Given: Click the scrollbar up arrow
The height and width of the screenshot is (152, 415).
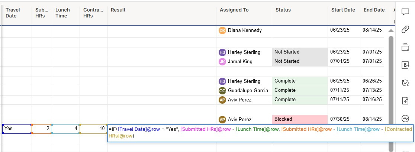Looking at the screenshot, I should pos(391,31).
